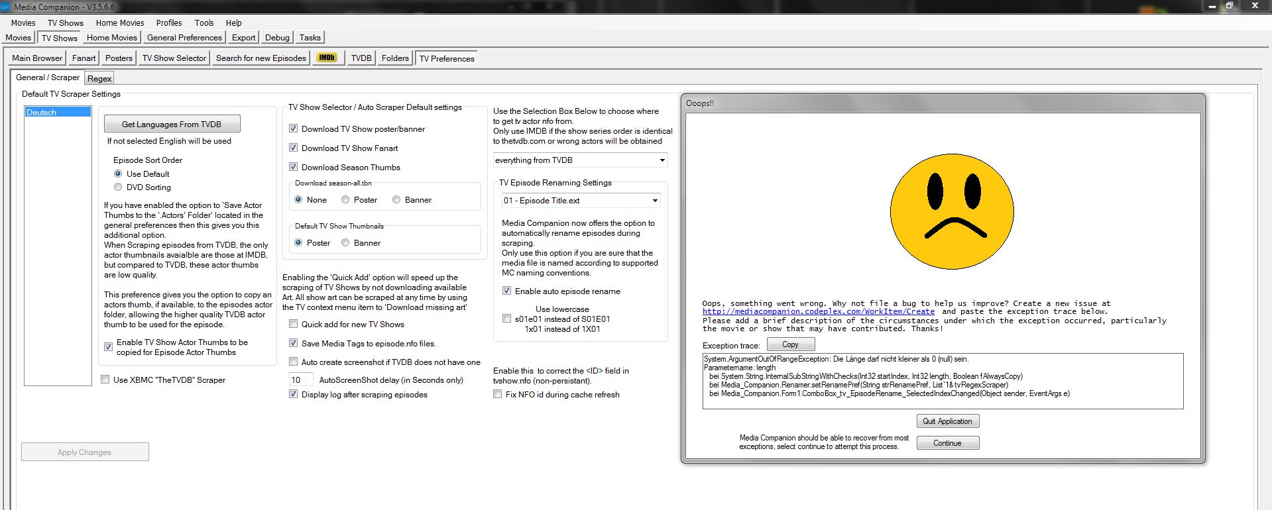Open the Tools menu
The width and height of the screenshot is (1272, 510).
point(204,23)
